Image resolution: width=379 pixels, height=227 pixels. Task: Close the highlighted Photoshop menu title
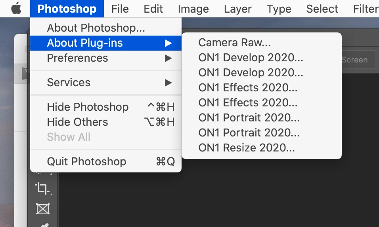click(x=67, y=9)
